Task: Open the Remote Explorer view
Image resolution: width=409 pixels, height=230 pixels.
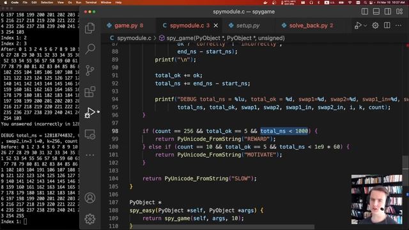Action: [x=89, y=134]
